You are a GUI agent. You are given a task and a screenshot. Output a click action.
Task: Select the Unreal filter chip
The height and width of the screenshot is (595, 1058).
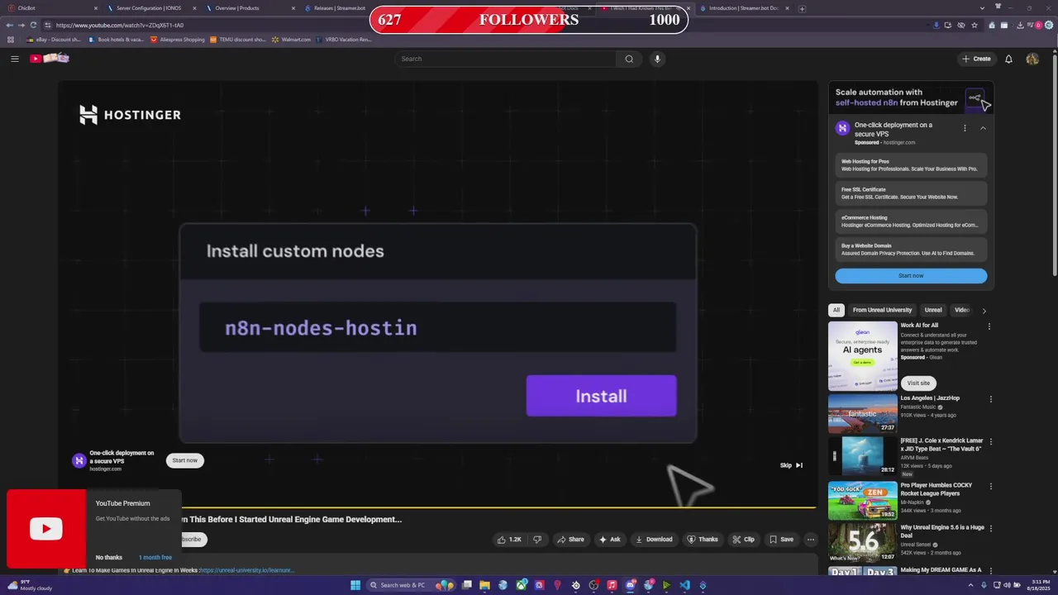pyautogui.click(x=933, y=310)
